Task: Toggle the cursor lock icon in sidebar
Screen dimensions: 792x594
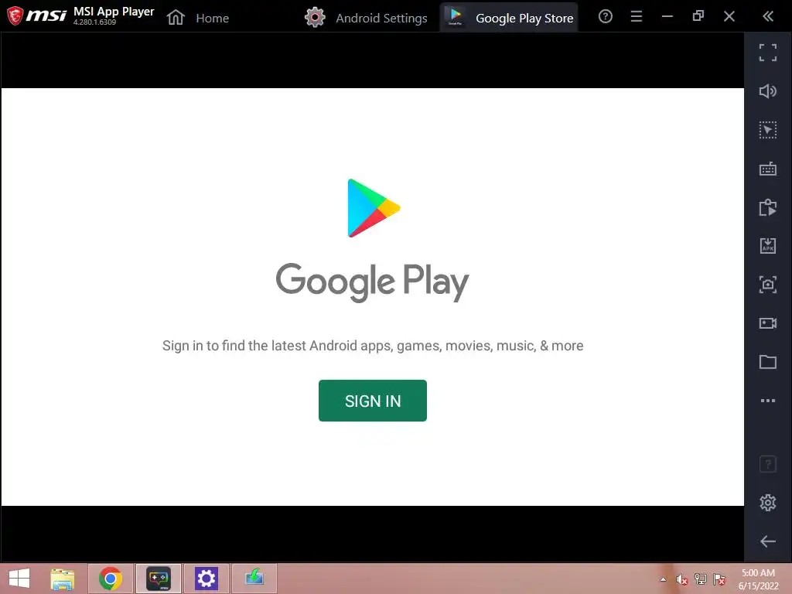Action: pyautogui.click(x=768, y=130)
